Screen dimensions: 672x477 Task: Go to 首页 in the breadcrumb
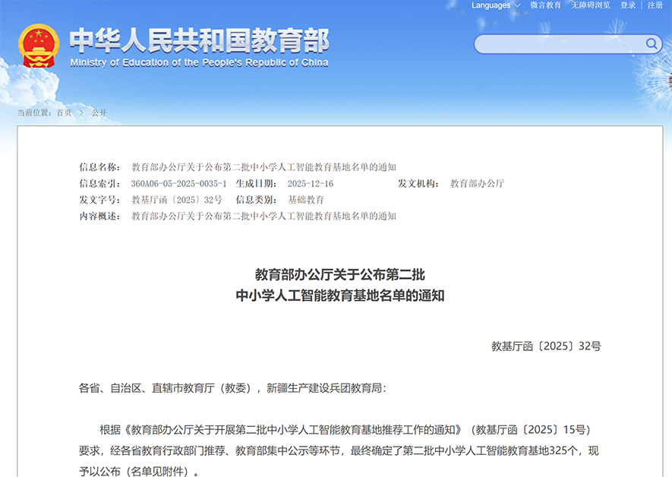click(64, 112)
